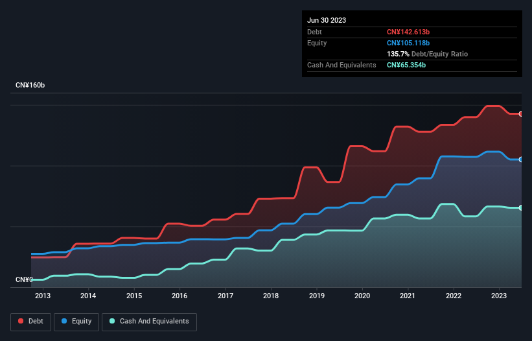Image resolution: width=532 pixels, height=341 pixels.
Task: Click the 2017 x-axis label
Action: (226, 296)
